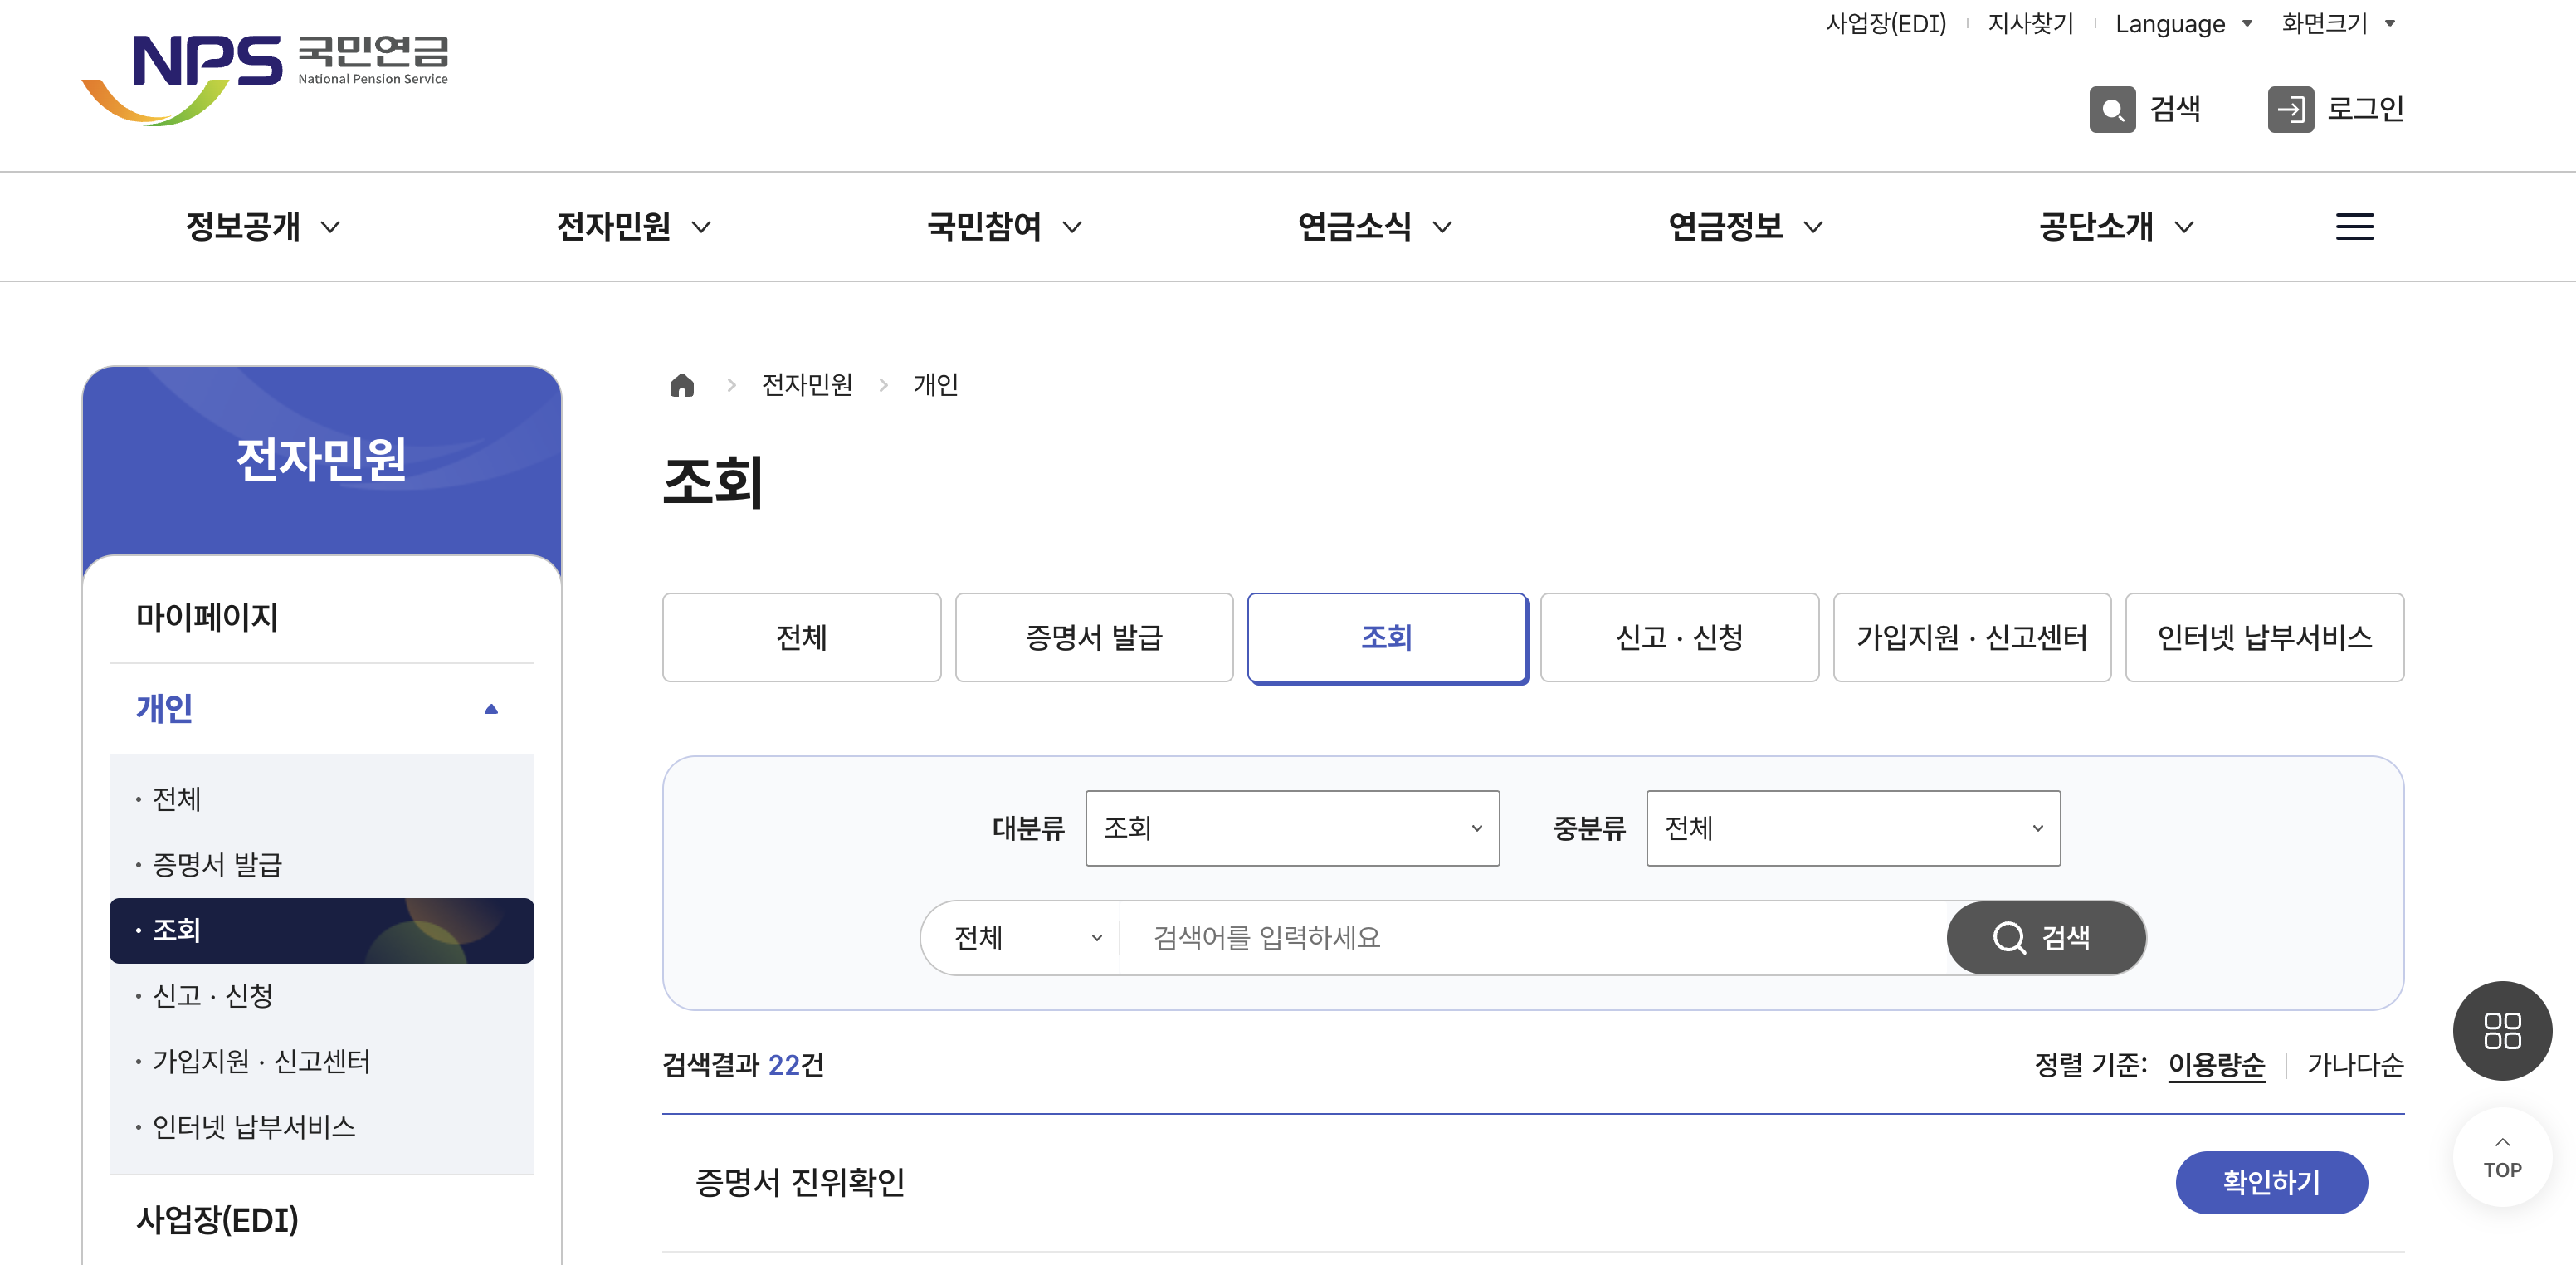Screen dimensions: 2576x1265
Task: Open the Language dropdown in header
Action: click(x=2182, y=24)
